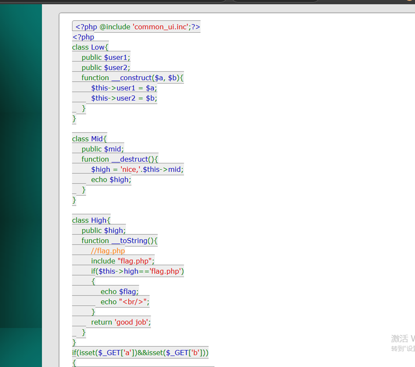Click the "$this->user2 = $b;" assignment
This screenshot has width=415, height=367.
pos(124,98)
